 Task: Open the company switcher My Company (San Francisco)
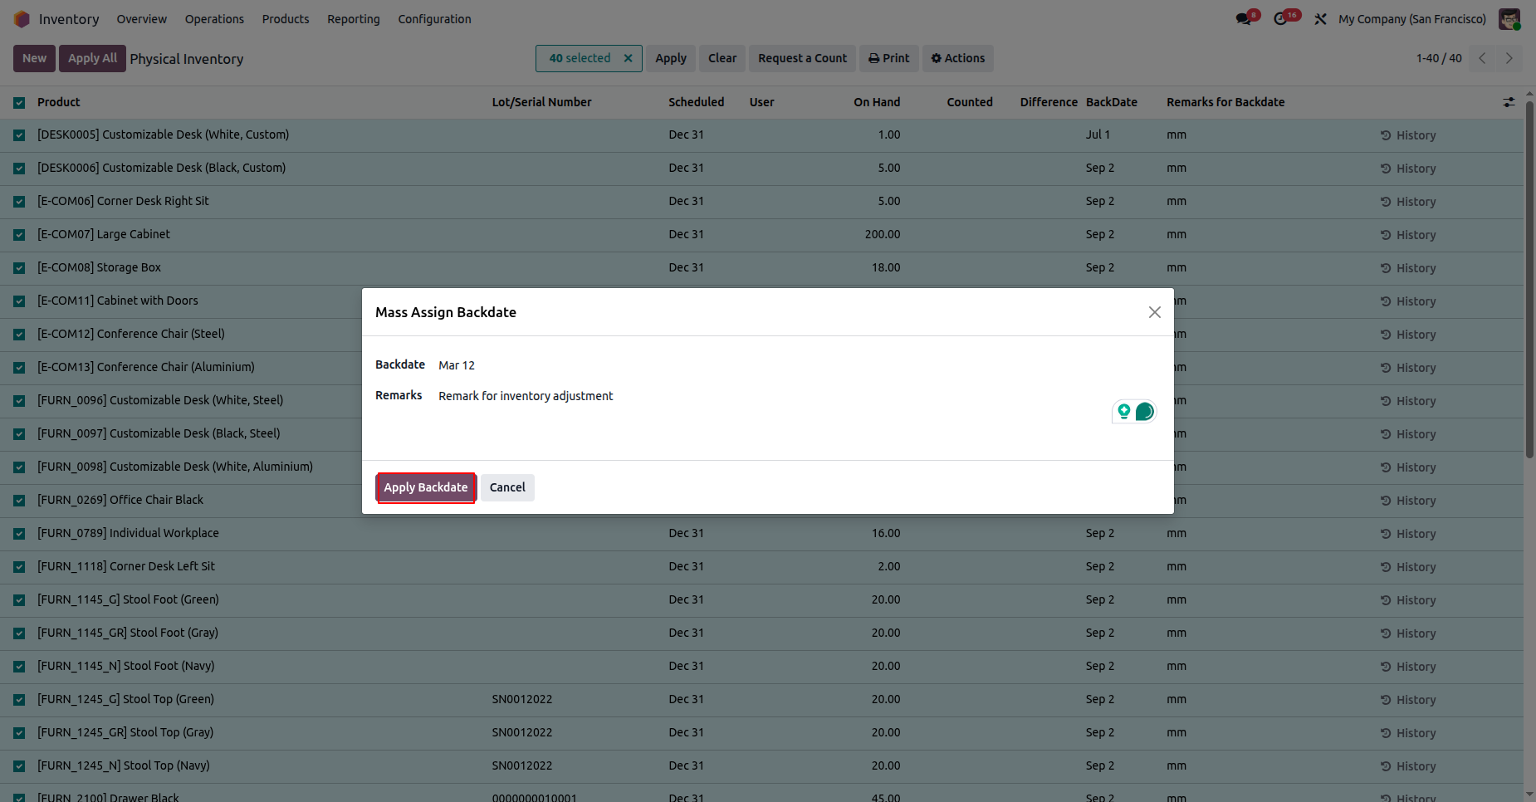pyautogui.click(x=1412, y=19)
